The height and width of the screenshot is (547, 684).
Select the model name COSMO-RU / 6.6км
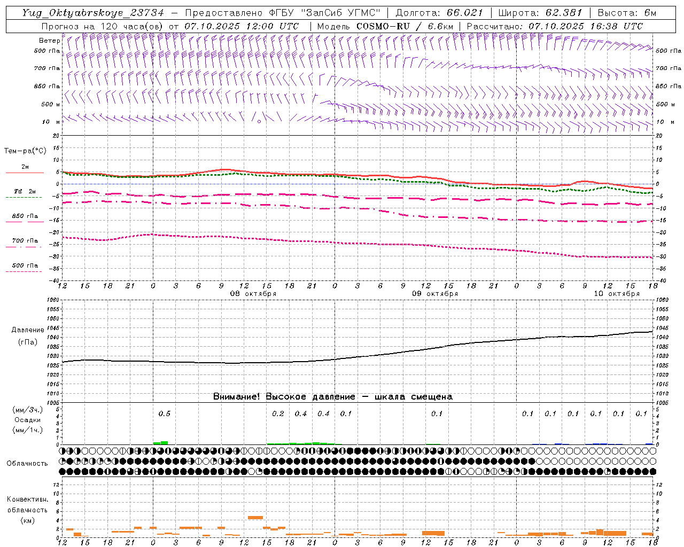[x=405, y=26]
